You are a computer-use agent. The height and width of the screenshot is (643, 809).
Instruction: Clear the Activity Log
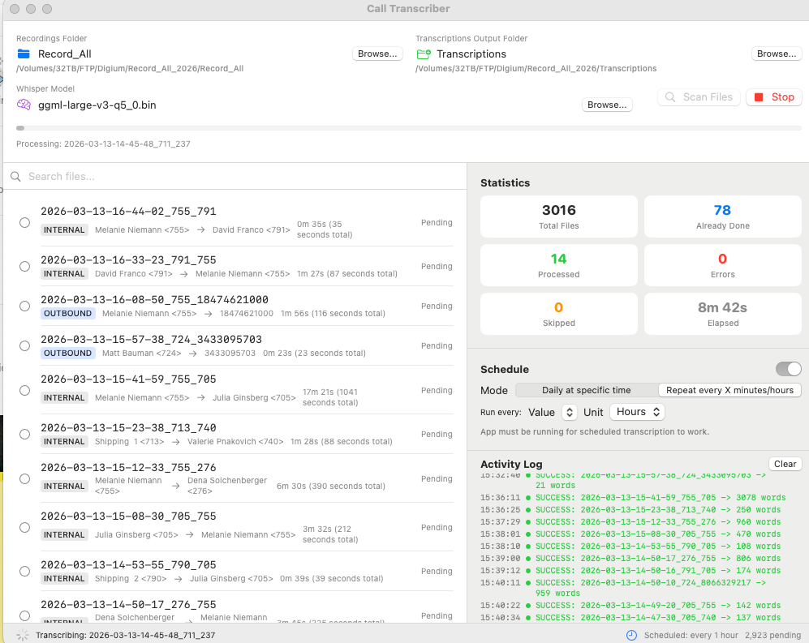tap(785, 463)
